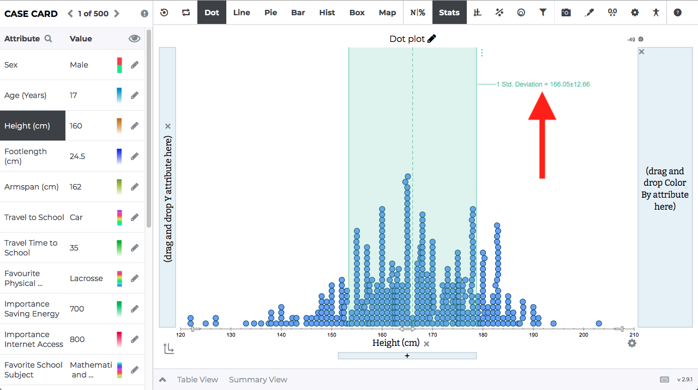
Task: Click the accessibility person icon
Action: point(656,12)
